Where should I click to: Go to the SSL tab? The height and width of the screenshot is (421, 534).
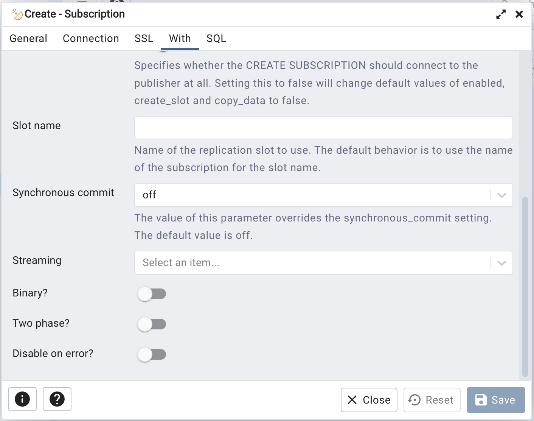pos(144,39)
